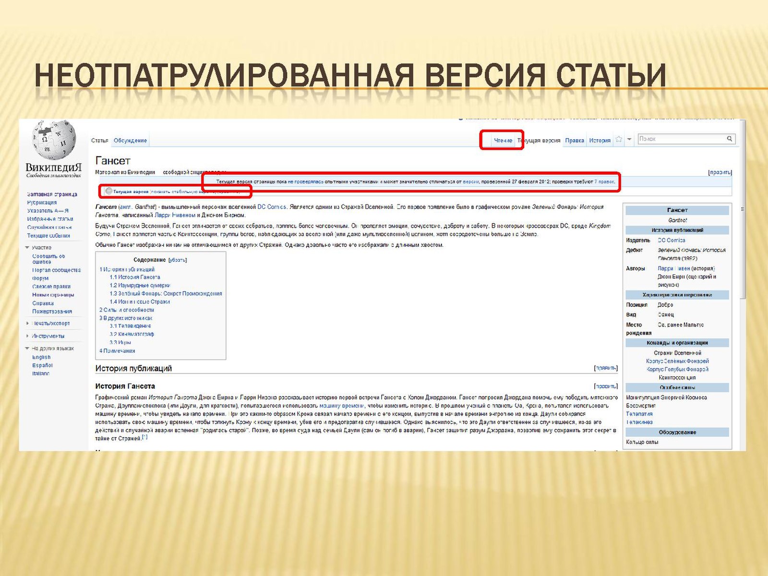Open Корпус Голубых Фонарей infobox link
The height and width of the screenshot is (576, 768).
(x=677, y=369)
